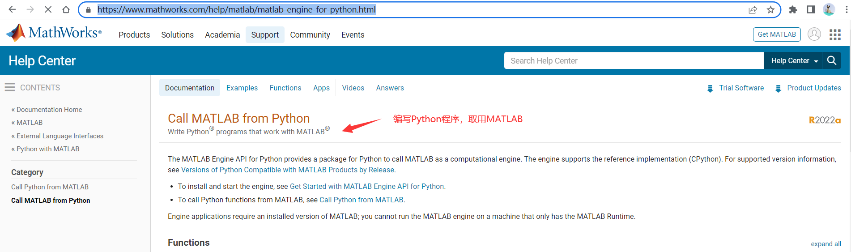Screen dimensions: 851x252
Task: Switch to the Functions tab
Action: click(285, 88)
